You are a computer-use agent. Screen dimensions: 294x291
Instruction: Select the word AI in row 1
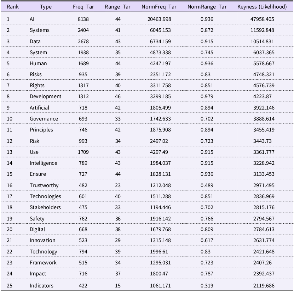click(x=32, y=19)
